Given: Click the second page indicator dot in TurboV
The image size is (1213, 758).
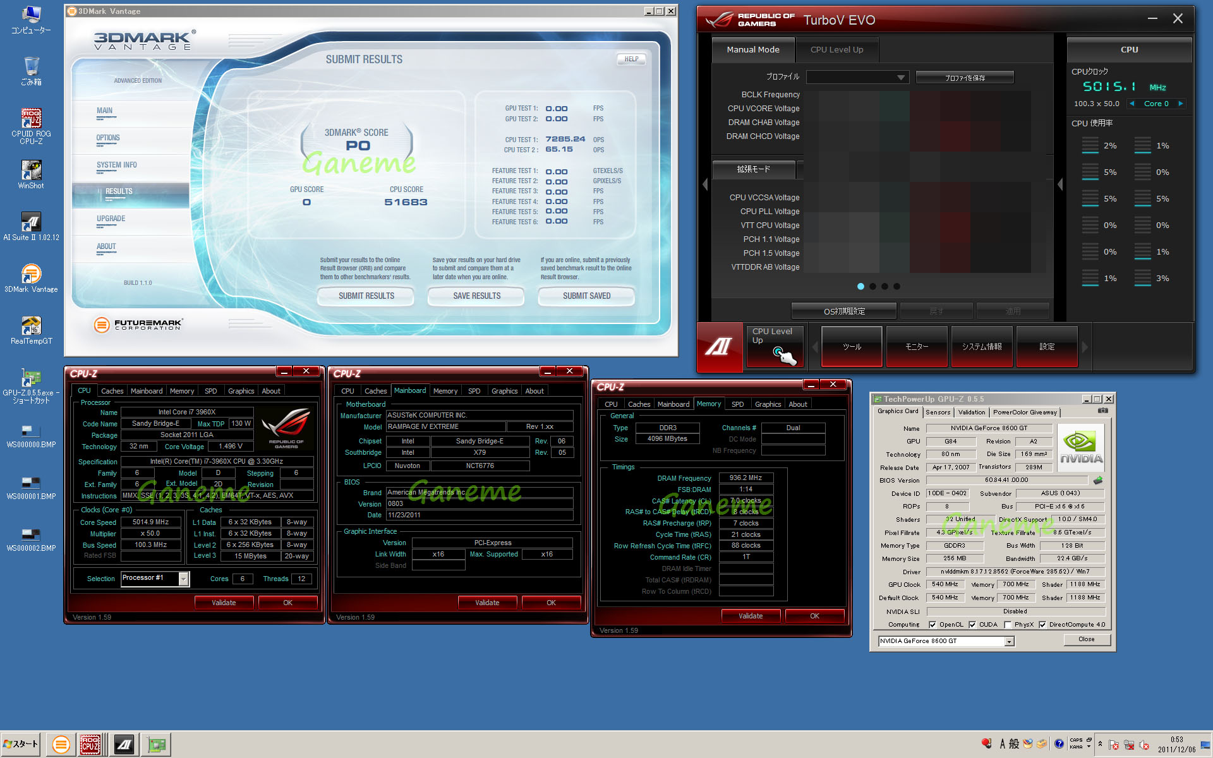Looking at the screenshot, I should coord(872,286).
